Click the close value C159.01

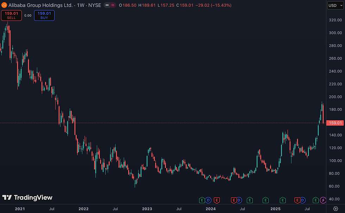pos(185,5)
